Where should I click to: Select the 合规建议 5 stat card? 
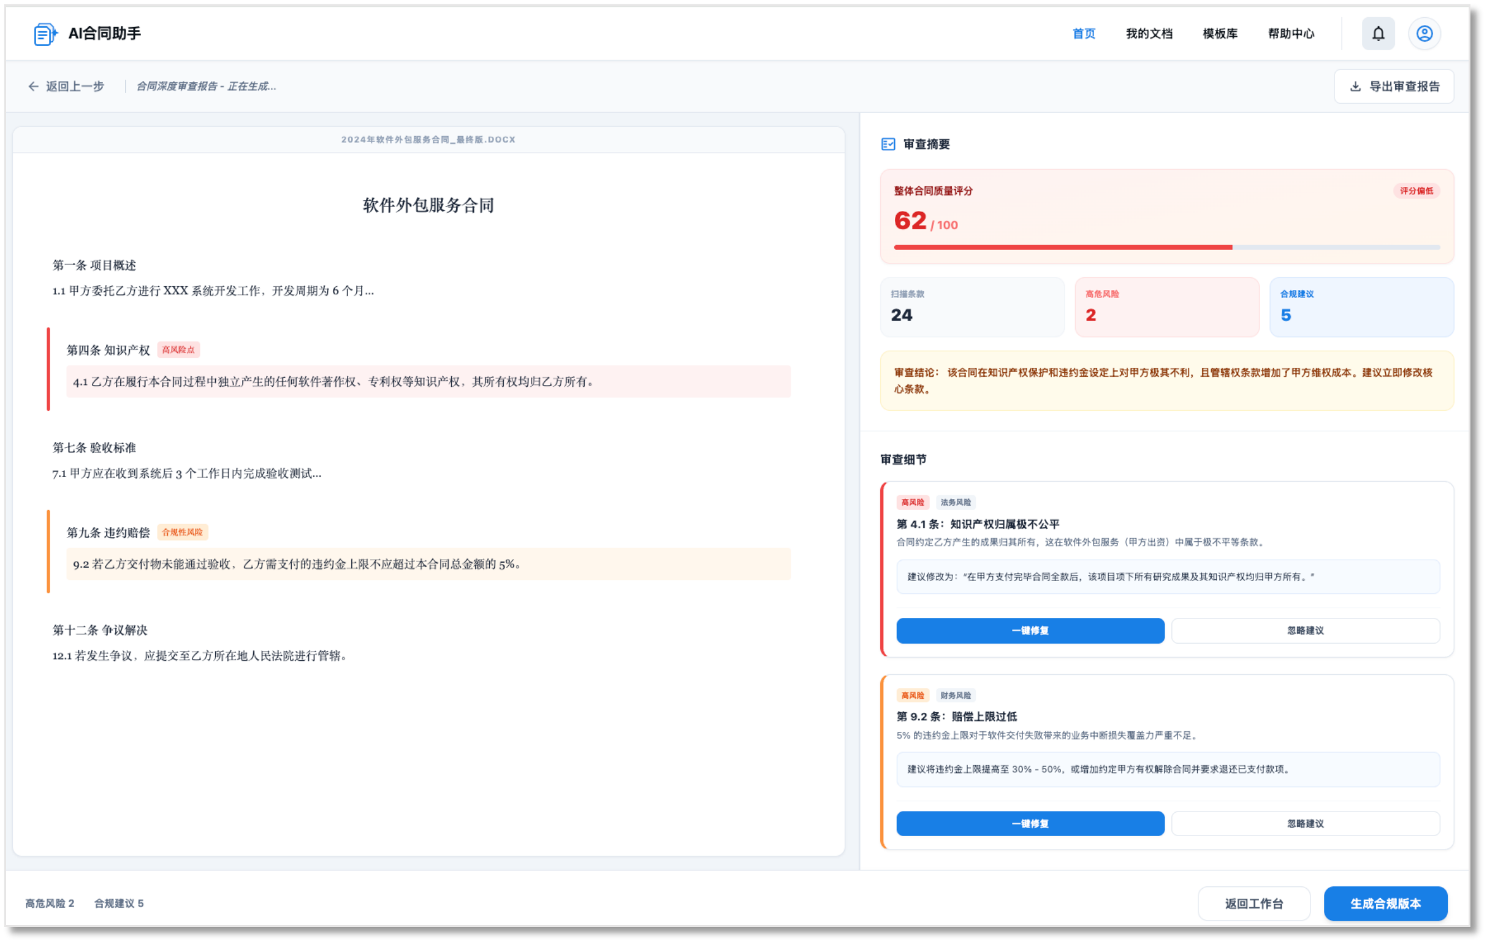tap(1361, 307)
